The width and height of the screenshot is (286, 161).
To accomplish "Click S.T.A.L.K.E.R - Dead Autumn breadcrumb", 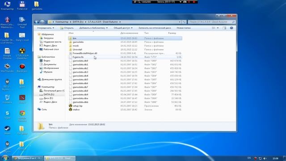I will 103,22.
